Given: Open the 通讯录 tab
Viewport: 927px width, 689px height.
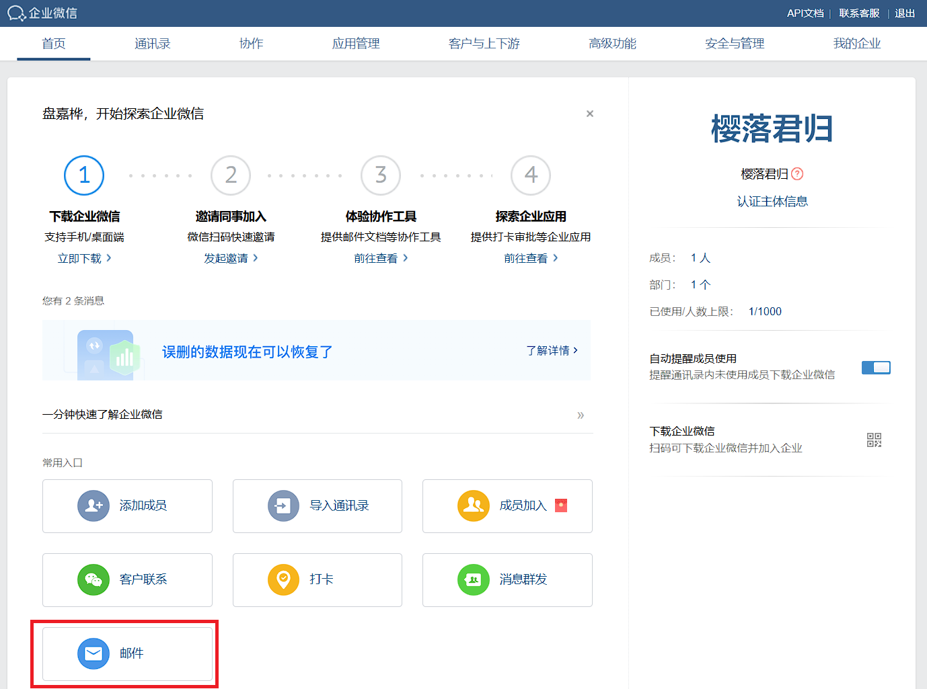Looking at the screenshot, I should pyautogui.click(x=153, y=44).
